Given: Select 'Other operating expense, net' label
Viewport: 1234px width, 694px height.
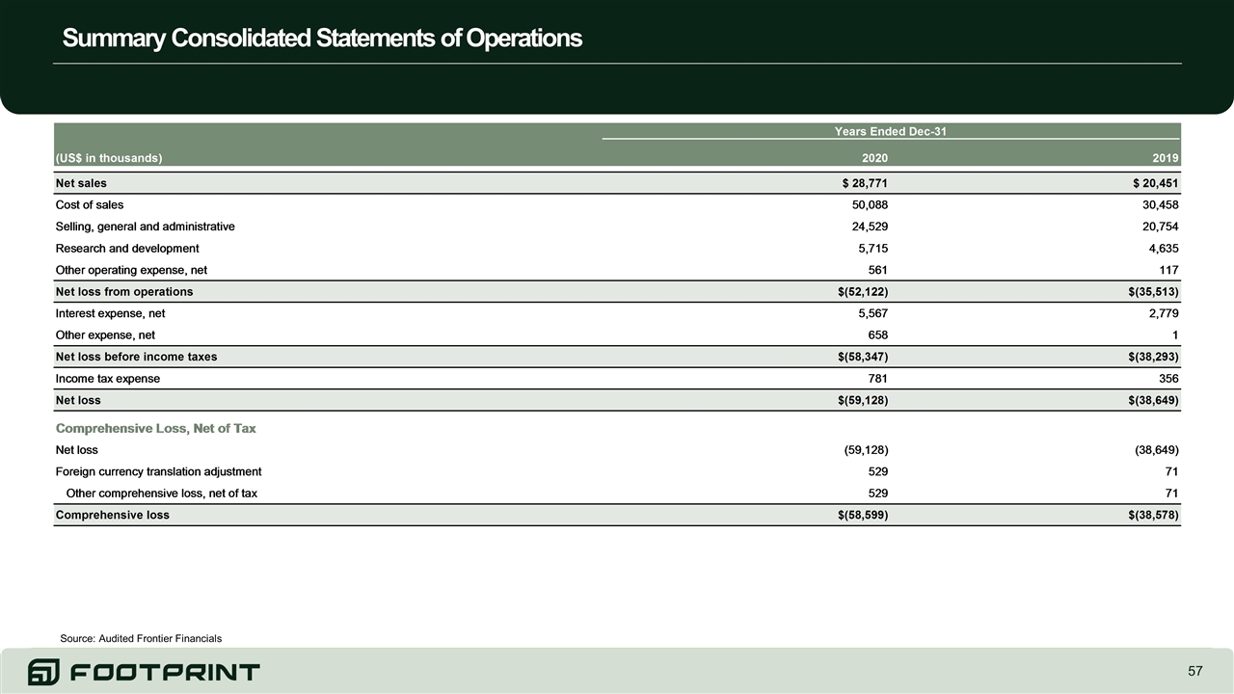Looking at the screenshot, I should click(131, 270).
